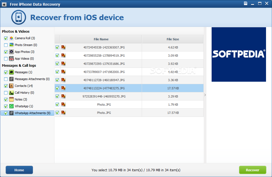Click the 3.36 KB file size cell

[x=173, y=80]
